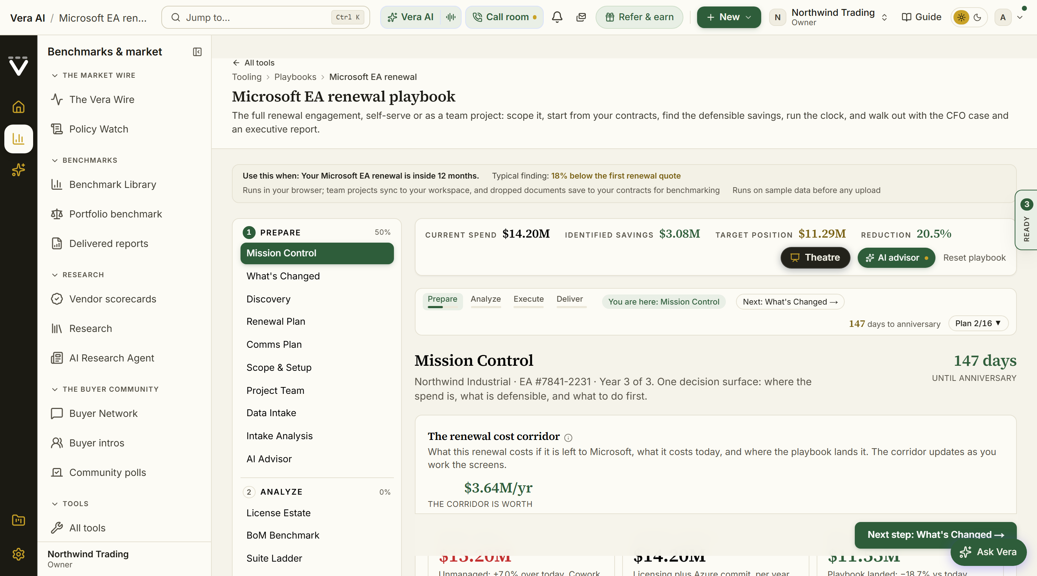Image resolution: width=1037 pixels, height=576 pixels.
Task: Open Ask Vera chat button
Action: pyautogui.click(x=988, y=552)
